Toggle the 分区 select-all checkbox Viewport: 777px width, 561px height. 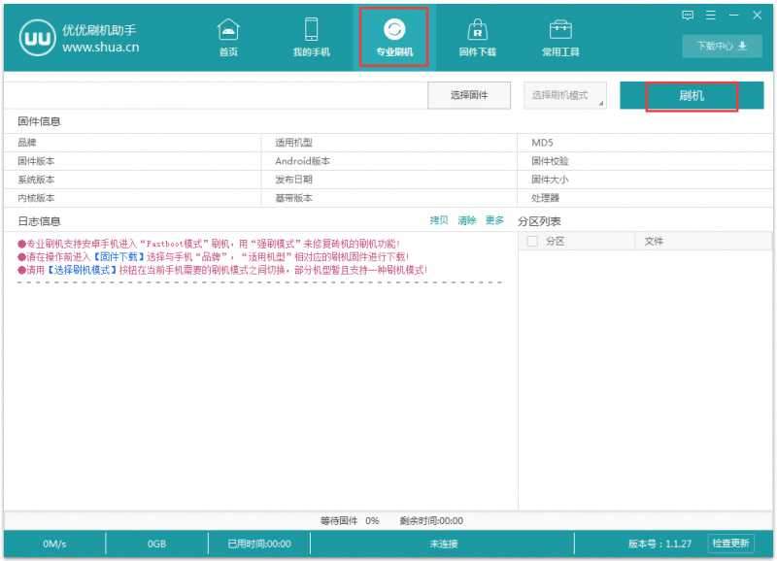click(531, 241)
